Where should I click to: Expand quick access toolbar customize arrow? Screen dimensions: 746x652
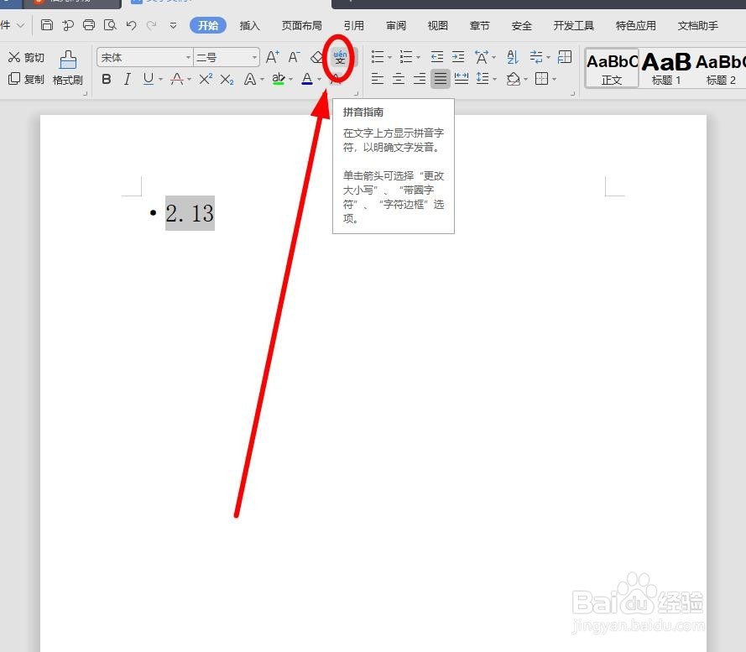173,25
